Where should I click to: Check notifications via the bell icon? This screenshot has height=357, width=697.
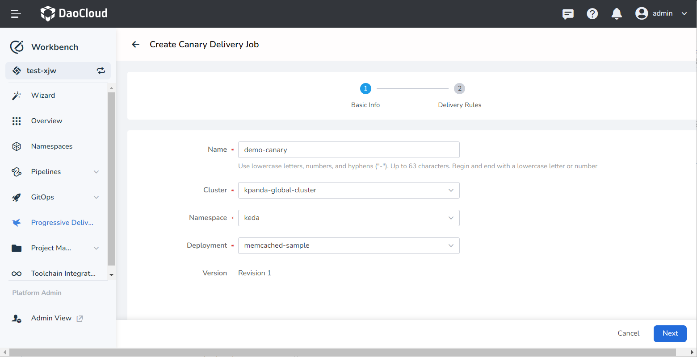(x=616, y=13)
